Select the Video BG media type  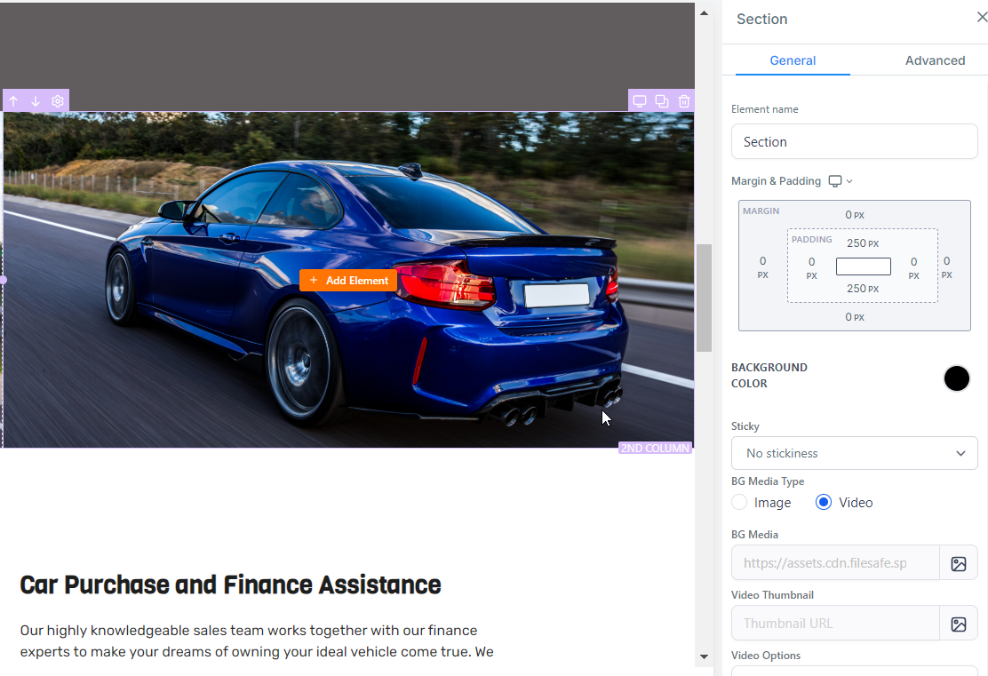click(823, 502)
